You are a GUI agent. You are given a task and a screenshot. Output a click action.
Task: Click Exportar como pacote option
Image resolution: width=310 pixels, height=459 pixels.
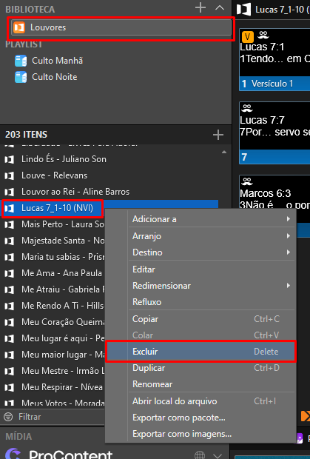pos(179,418)
